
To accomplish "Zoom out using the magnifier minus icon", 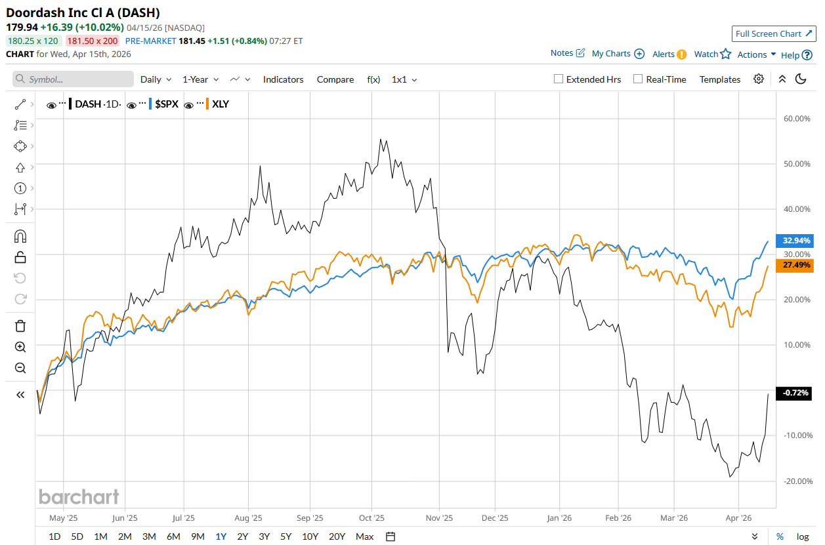I will [x=20, y=368].
